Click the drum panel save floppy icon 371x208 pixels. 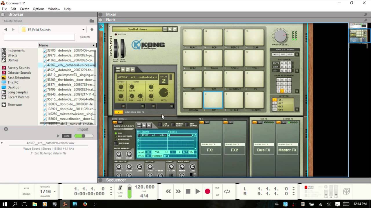(x=128, y=70)
